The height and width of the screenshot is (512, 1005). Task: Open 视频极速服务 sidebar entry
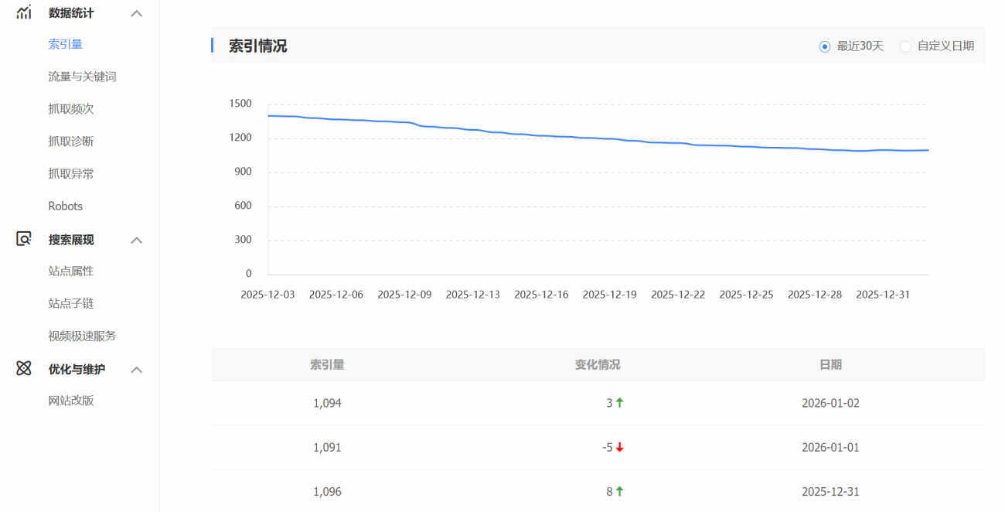pos(82,336)
